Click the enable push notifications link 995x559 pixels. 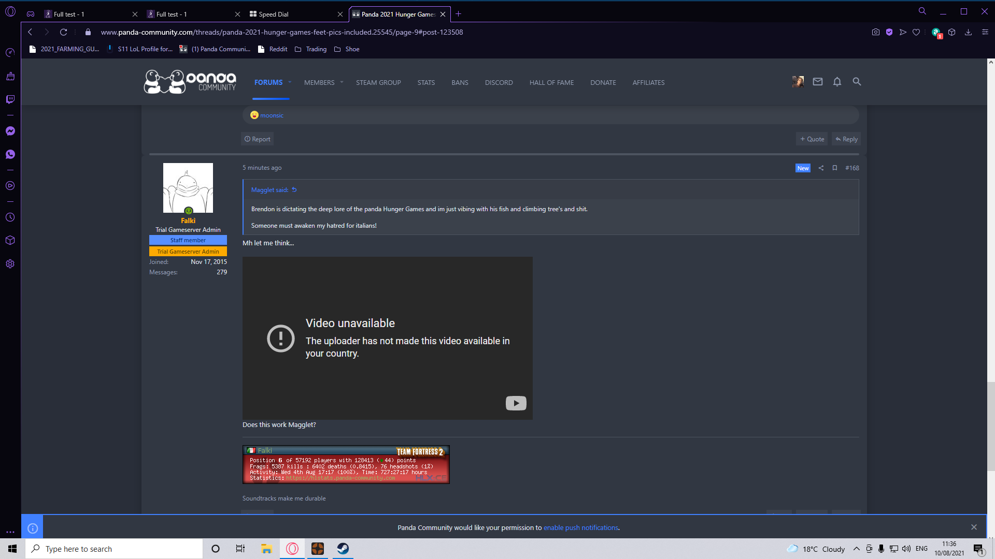(580, 527)
